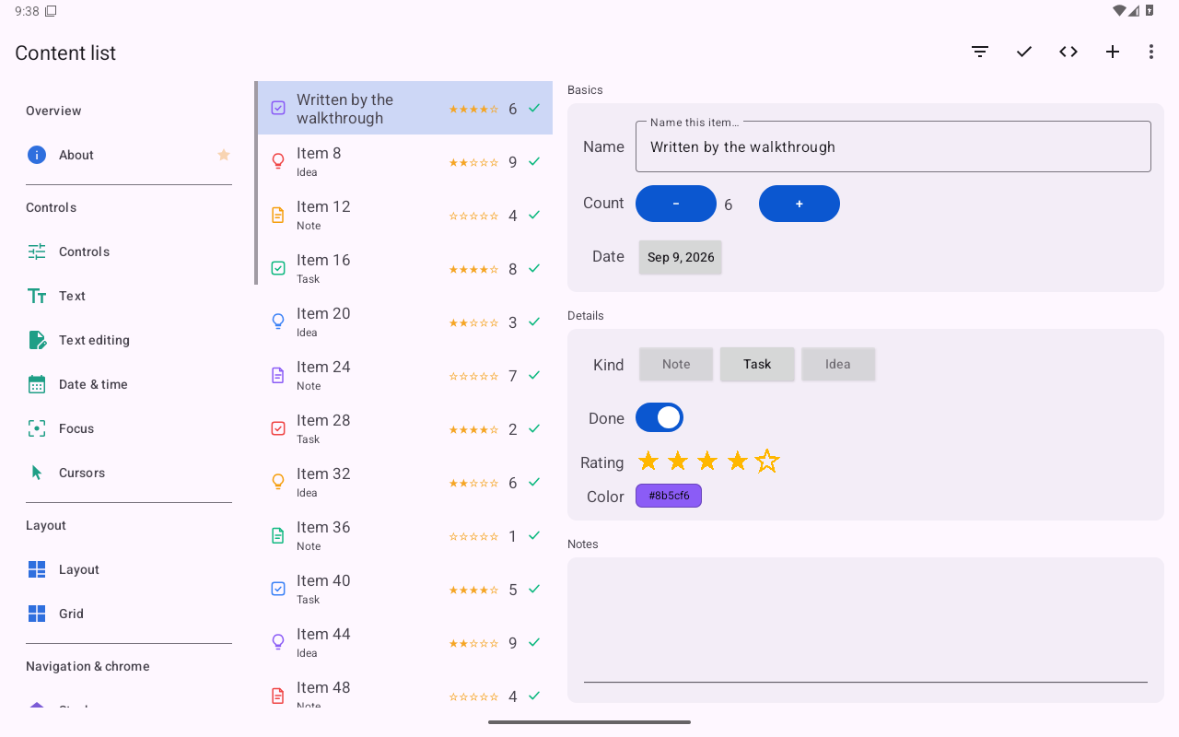Image resolution: width=1179 pixels, height=737 pixels.
Task: Click the checkmark icon in top toolbar
Action: click(x=1024, y=52)
